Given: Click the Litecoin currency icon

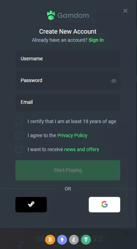Looking at the screenshot, I should (x=74, y=240).
